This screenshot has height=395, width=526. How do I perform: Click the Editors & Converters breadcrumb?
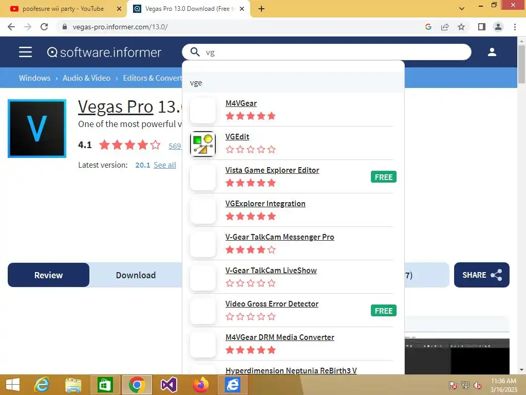152,78
